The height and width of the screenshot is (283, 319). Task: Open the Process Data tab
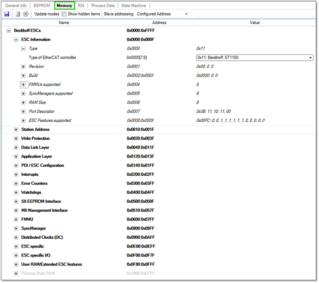point(103,5)
